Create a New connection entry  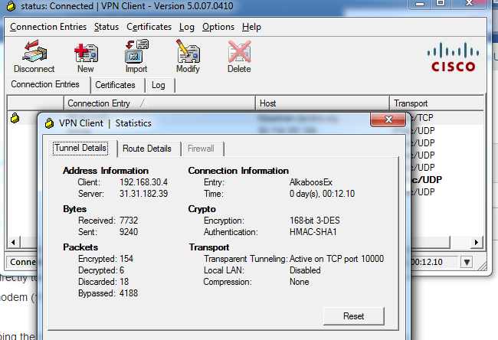point(86,56)
